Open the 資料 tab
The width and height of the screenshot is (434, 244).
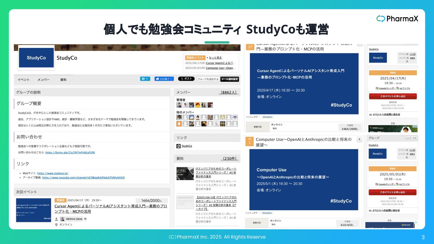click(x=63, y=80)
